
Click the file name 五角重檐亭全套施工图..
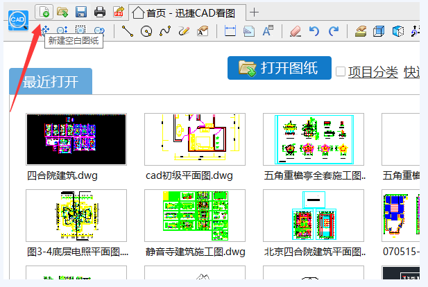[315, 175]
